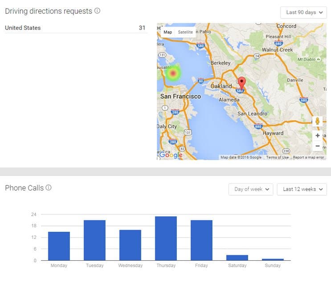
Task: Click the Thursday bar in chart
Action: coord(166,238)
